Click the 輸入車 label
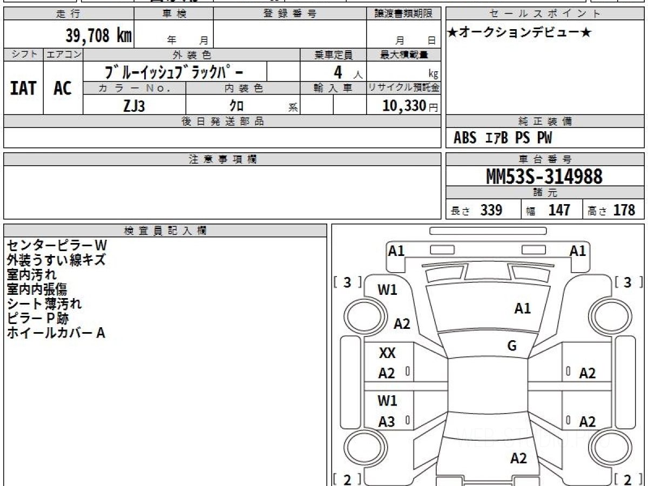The image size is (648, 486). [x=333, y=88]
